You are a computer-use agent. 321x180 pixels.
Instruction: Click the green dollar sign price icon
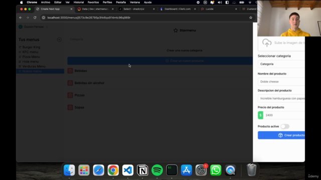[260, 115]
